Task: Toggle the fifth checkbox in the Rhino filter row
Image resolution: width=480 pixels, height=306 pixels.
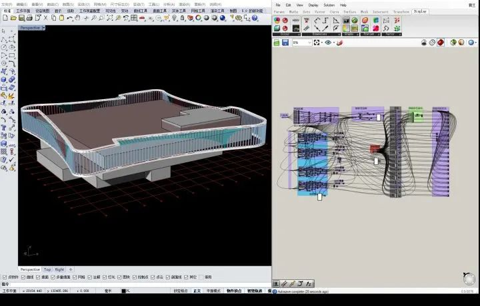Action: 75,277
